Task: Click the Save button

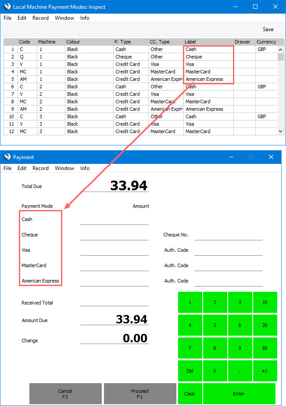Action: click(268, 29)
